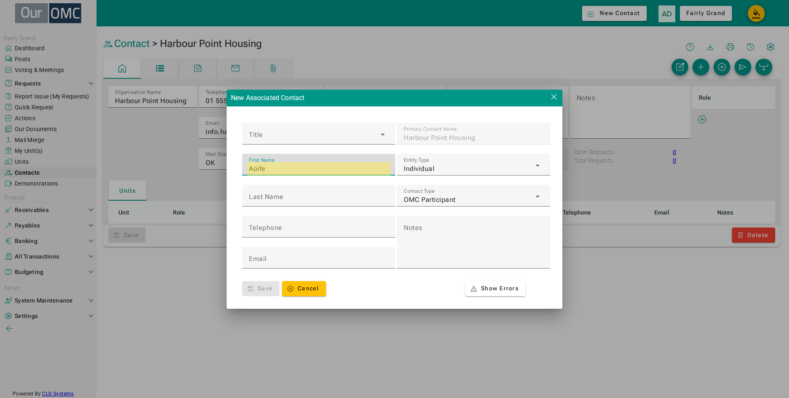
Task: Click the Cancel button in dialog
Action: (304, 289)
